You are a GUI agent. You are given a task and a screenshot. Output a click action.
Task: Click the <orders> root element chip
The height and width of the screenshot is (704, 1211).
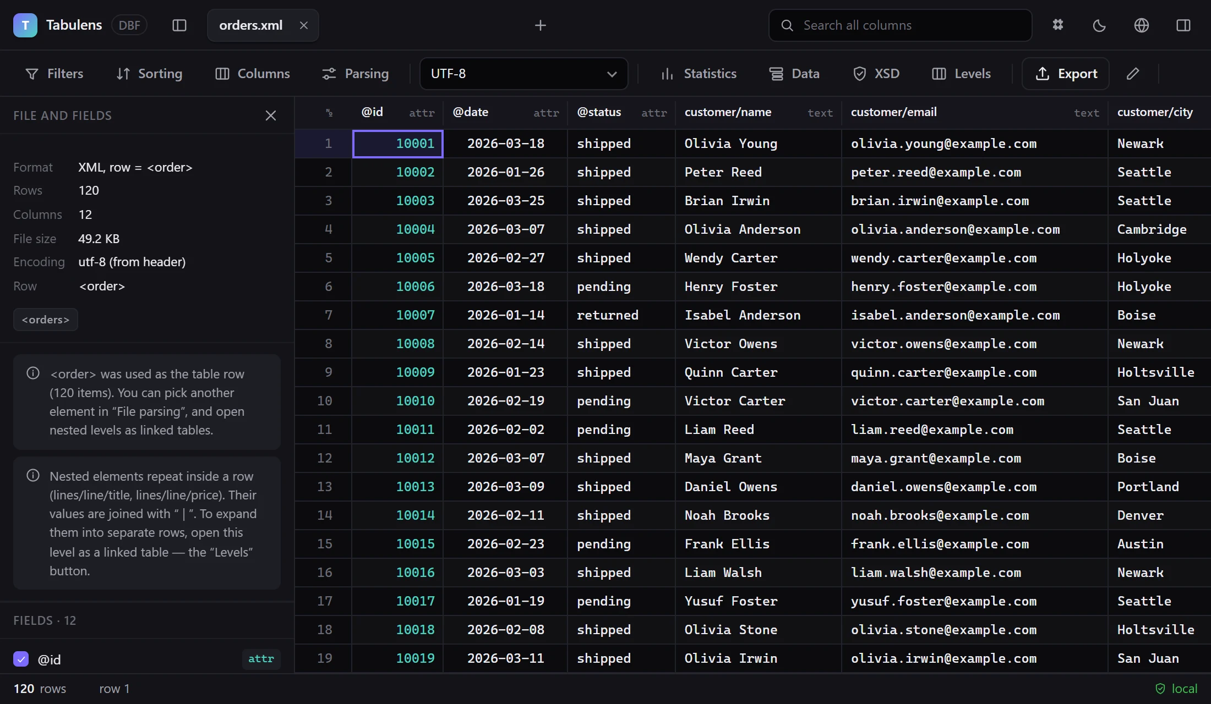[x=46, y=320]
